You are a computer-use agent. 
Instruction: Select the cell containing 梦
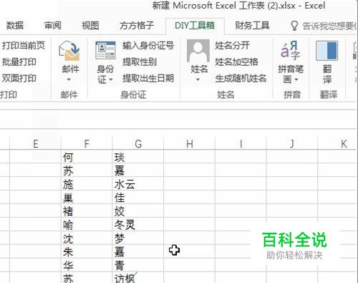(138, 238)
